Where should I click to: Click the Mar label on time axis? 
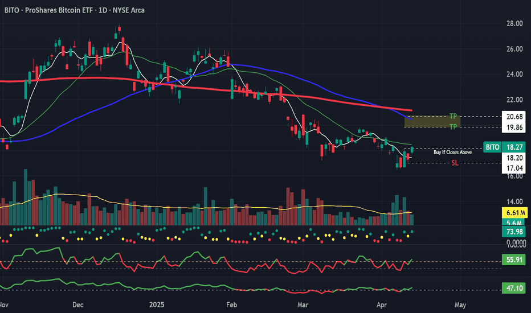(303, 304)
